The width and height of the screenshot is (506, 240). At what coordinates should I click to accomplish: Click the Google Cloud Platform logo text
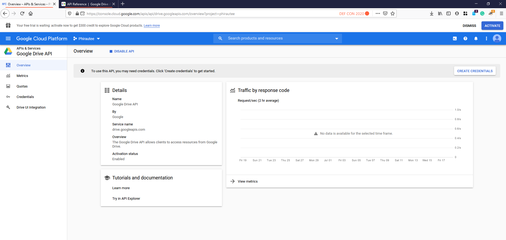tap(42, 38)
